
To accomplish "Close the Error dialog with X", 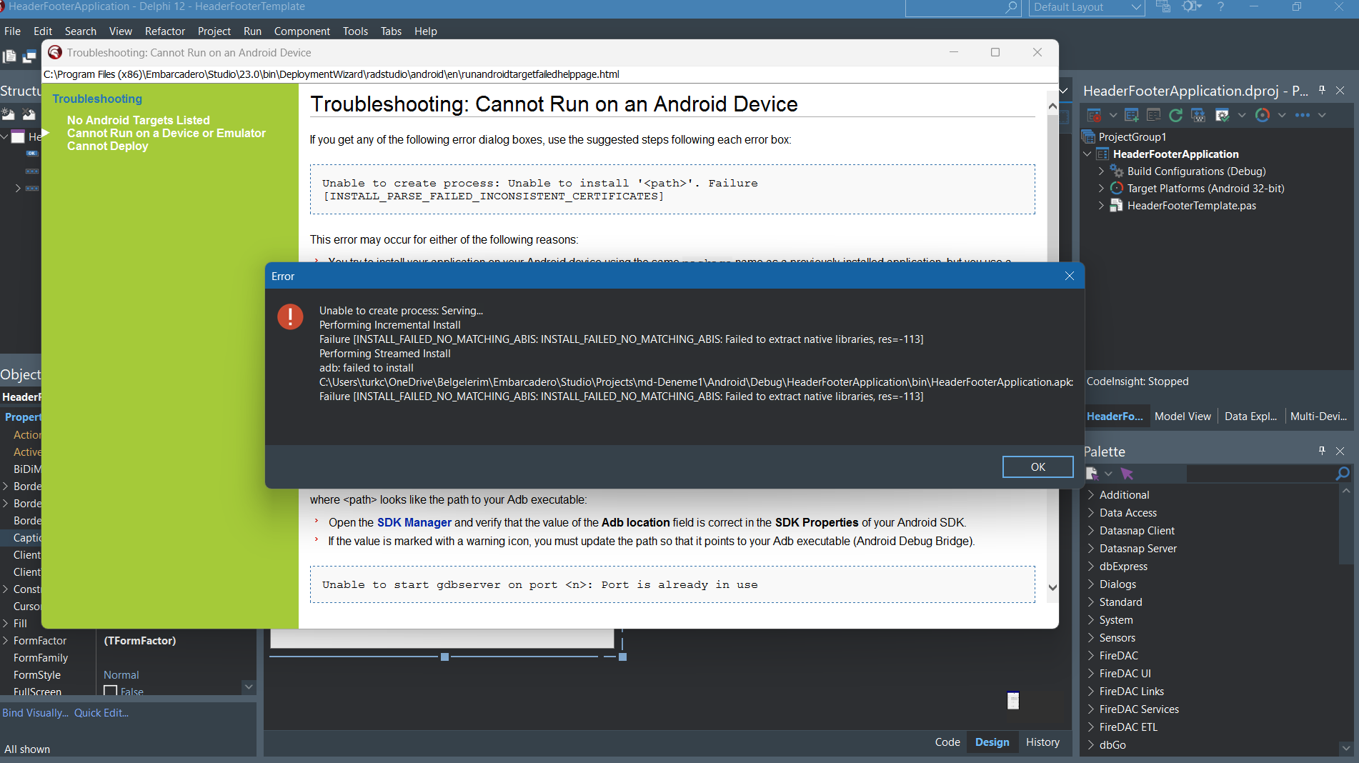I will [1070, 276].
